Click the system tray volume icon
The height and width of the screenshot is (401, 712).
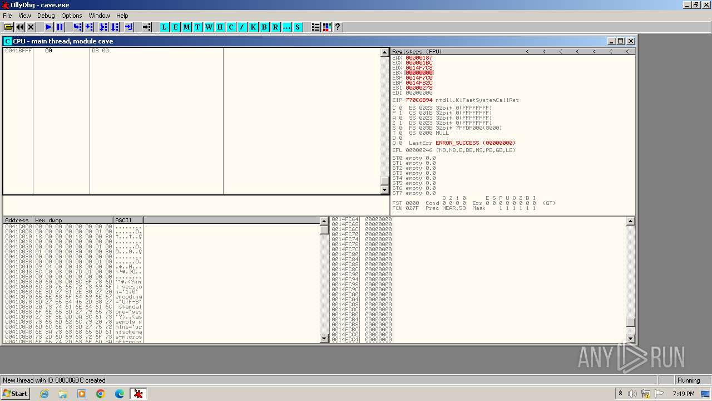click(x=632, y=394)
